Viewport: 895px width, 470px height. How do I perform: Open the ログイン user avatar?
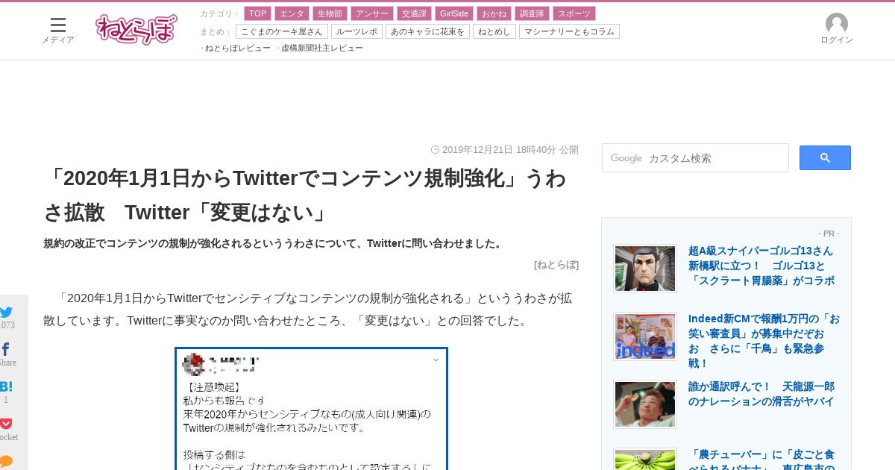click(x=837, y=29)
